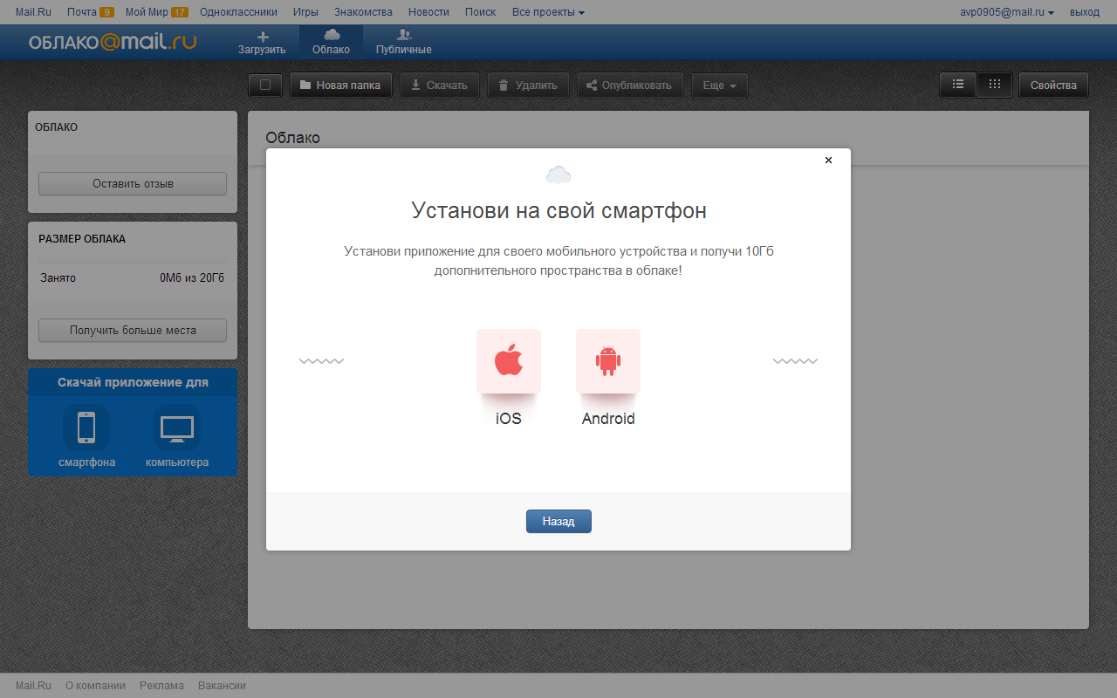Toggle the select-all checkbox in toolbar
Screen dimensions: 1117x698
265,86
